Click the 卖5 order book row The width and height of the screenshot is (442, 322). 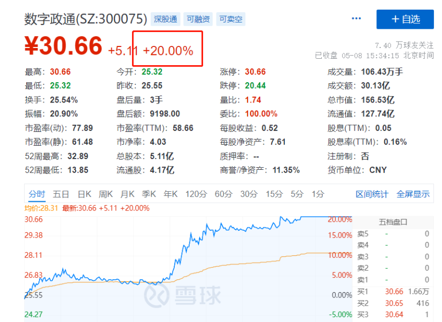[x=393, y=234]
